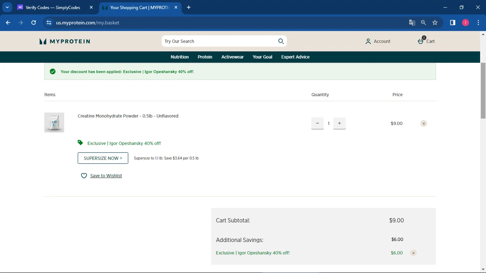
Task: Click the green discount tag icon
Action: (x=80, y=142)
